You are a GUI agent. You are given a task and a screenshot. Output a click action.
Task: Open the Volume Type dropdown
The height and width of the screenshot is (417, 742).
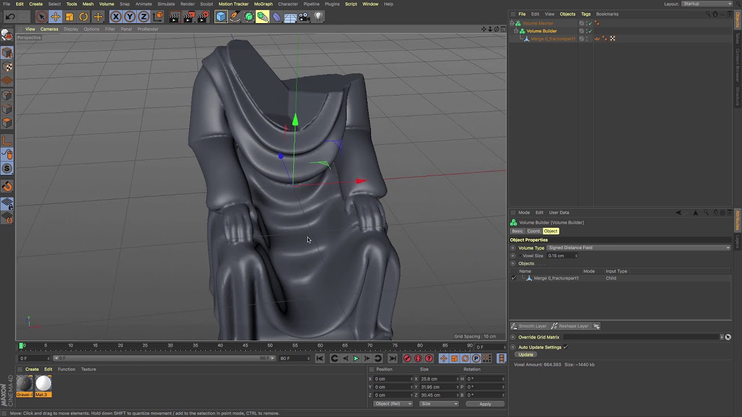click(638, 248)
